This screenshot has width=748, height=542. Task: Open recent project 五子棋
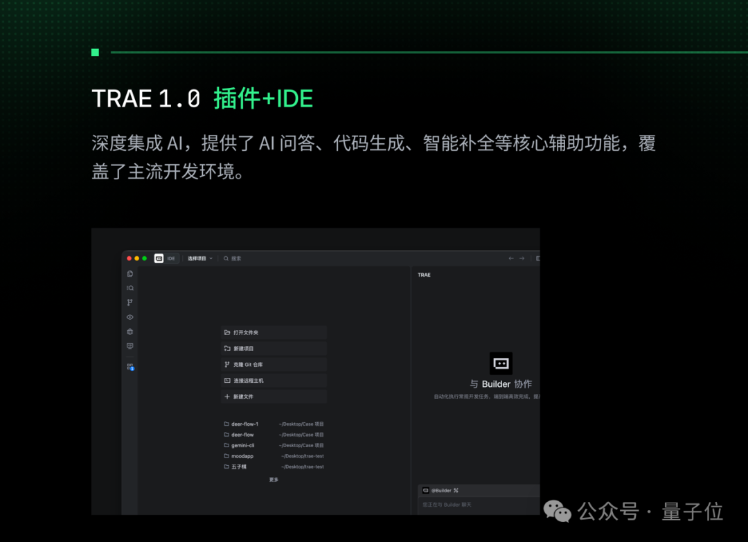coord(274,467)
